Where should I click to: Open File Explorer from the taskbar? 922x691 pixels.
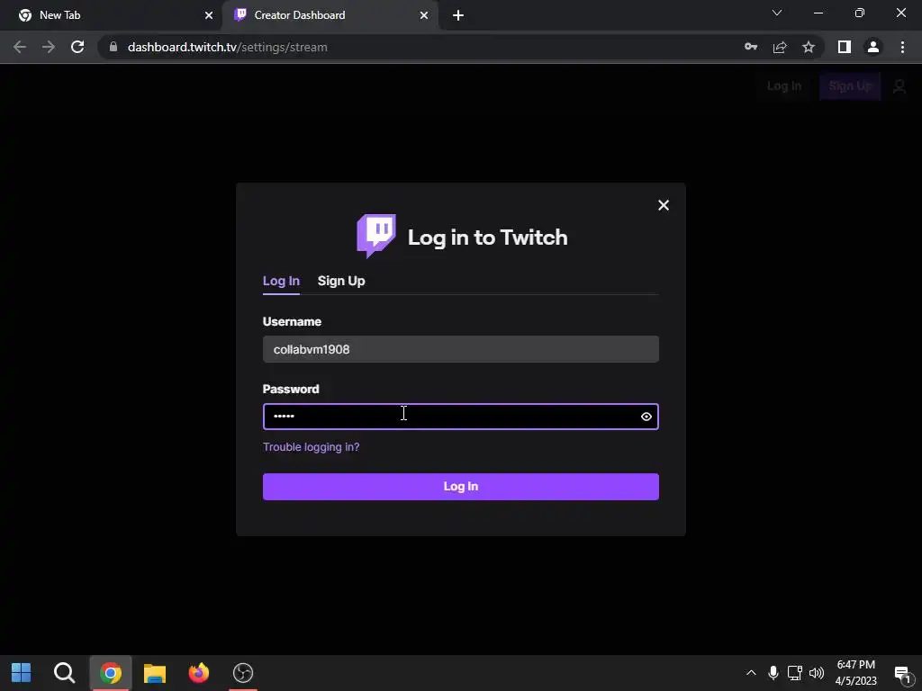[155, 673]
